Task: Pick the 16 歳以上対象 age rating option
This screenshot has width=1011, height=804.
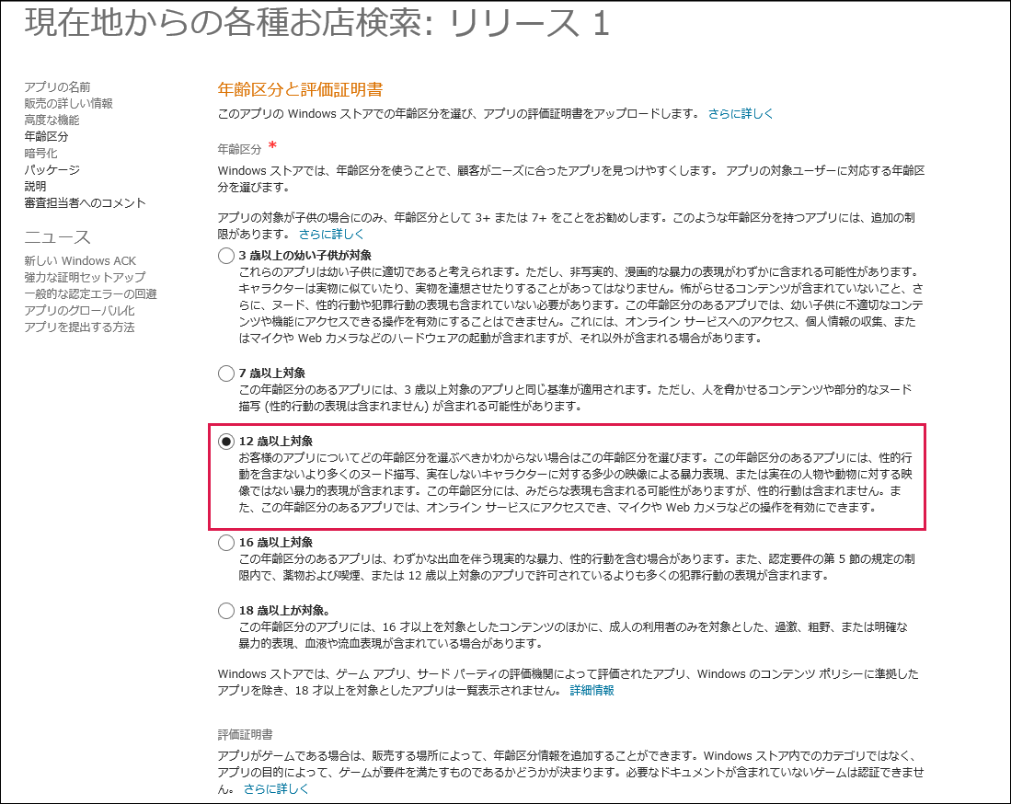Action: click(225, 543)
